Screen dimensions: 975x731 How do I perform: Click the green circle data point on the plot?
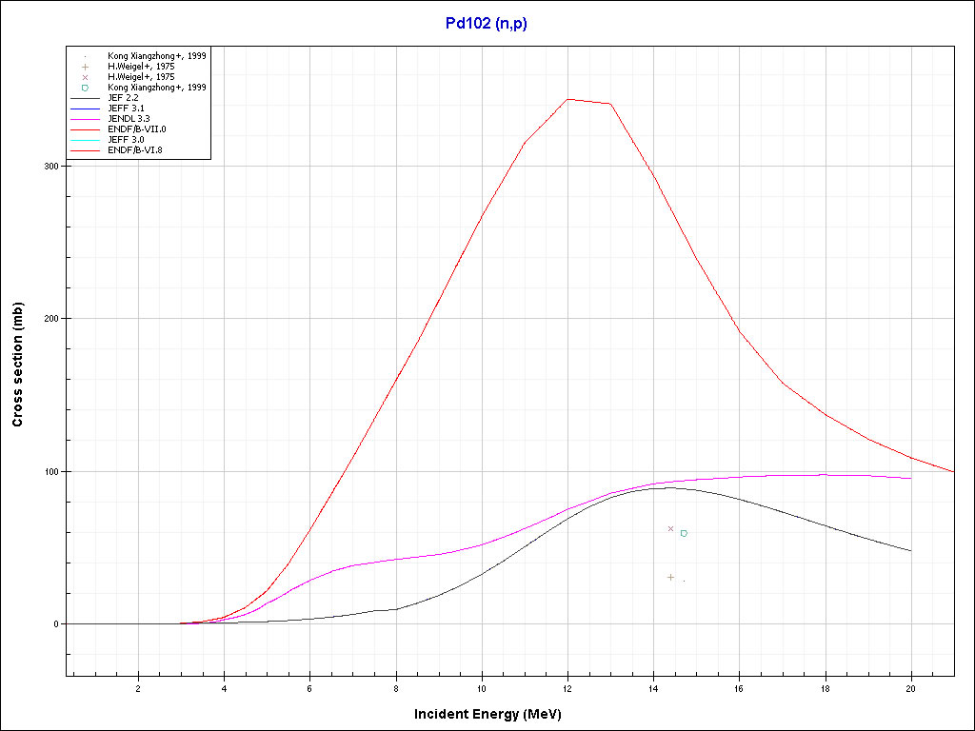(684, 533)
